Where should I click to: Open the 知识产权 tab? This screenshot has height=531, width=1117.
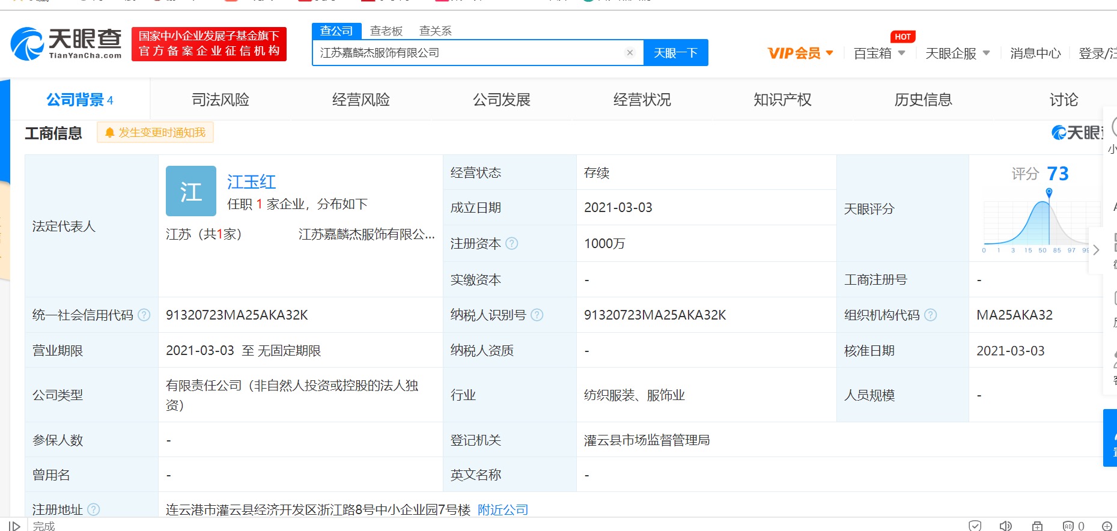coord(783,100)
